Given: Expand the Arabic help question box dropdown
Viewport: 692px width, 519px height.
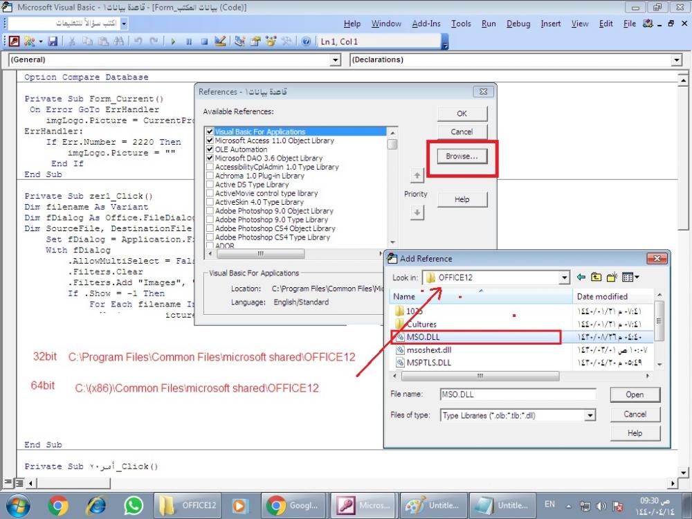Looking at the screenshot, I should tap(124, 24).
